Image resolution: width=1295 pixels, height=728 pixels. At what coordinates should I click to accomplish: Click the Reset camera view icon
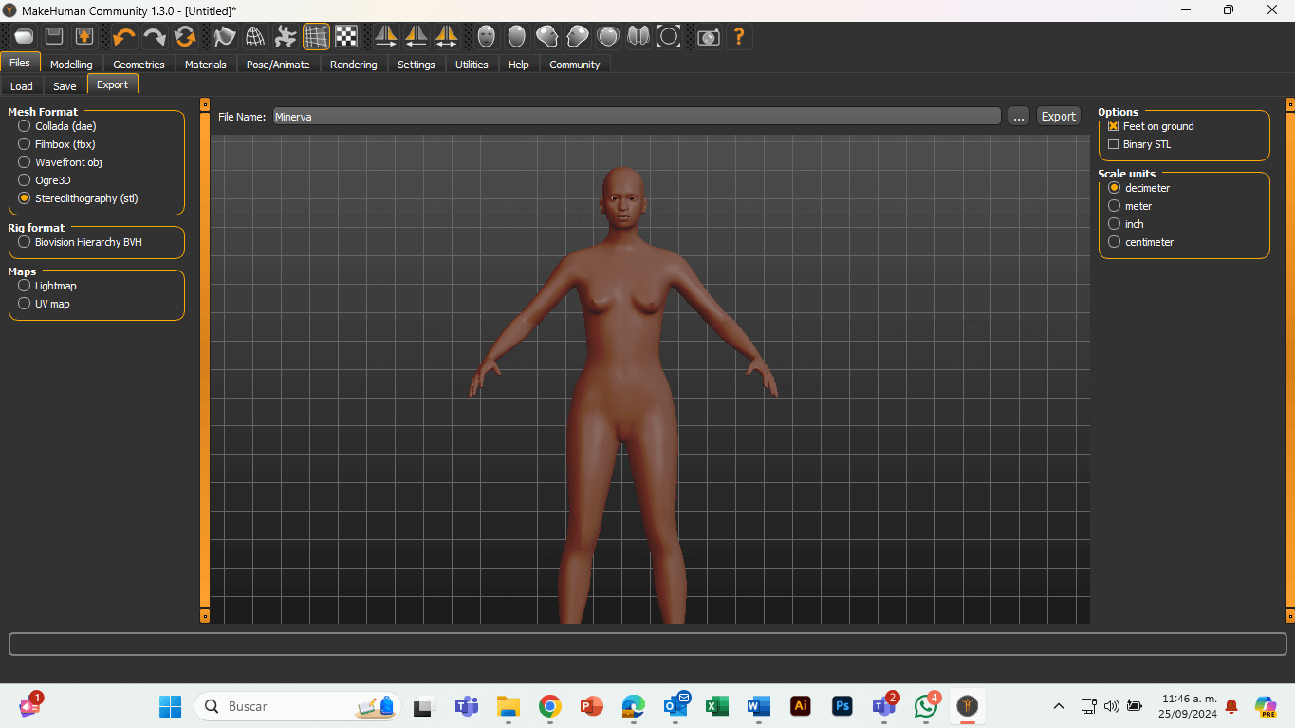pyautogui.click(x=669, y=37)
